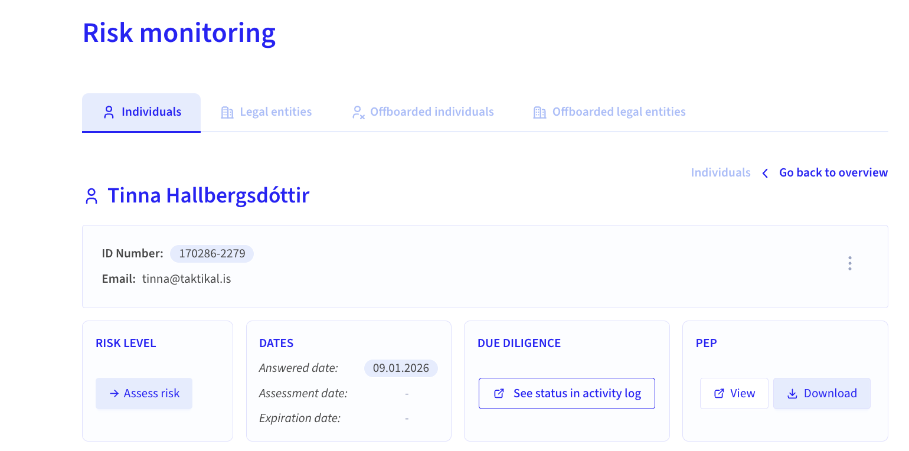
Task: Click the PEP View button
Action: tap(734, 393)
